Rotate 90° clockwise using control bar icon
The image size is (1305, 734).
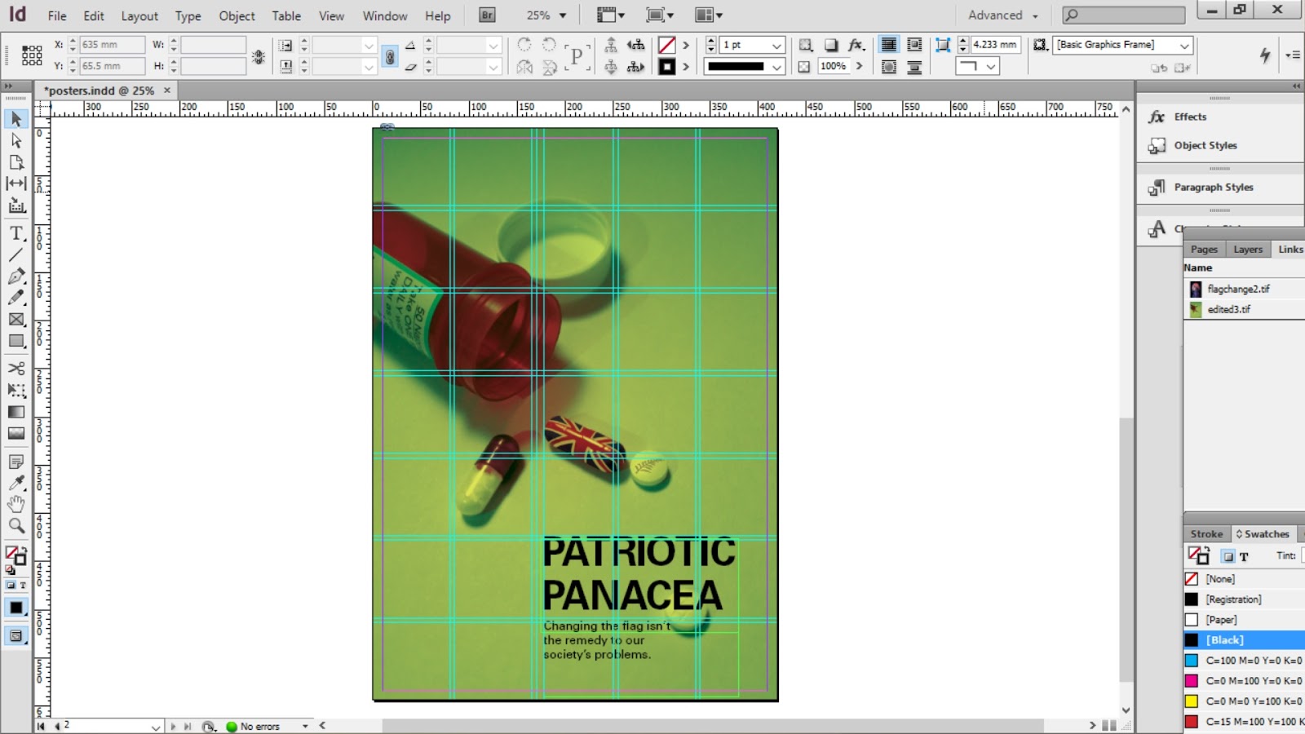tap(524, 45)
